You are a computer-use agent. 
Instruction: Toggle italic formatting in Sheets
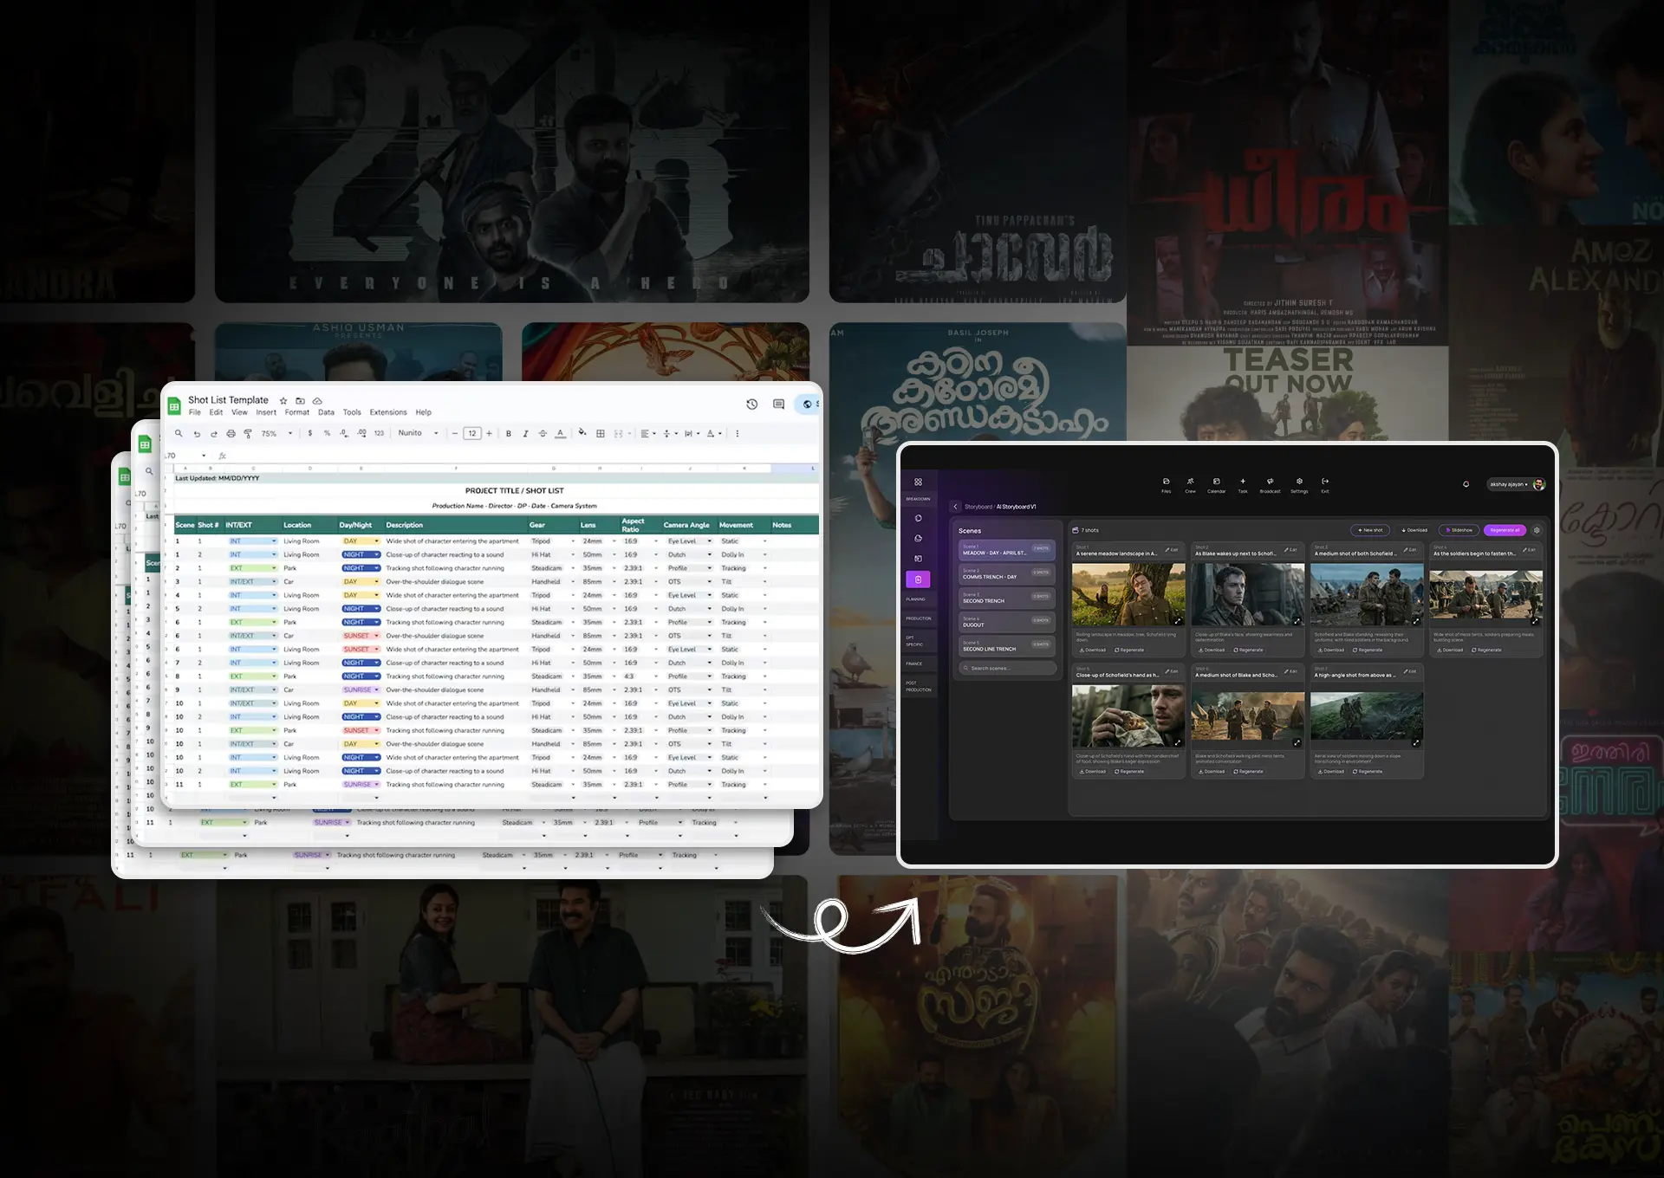click(x=525, y=433)
